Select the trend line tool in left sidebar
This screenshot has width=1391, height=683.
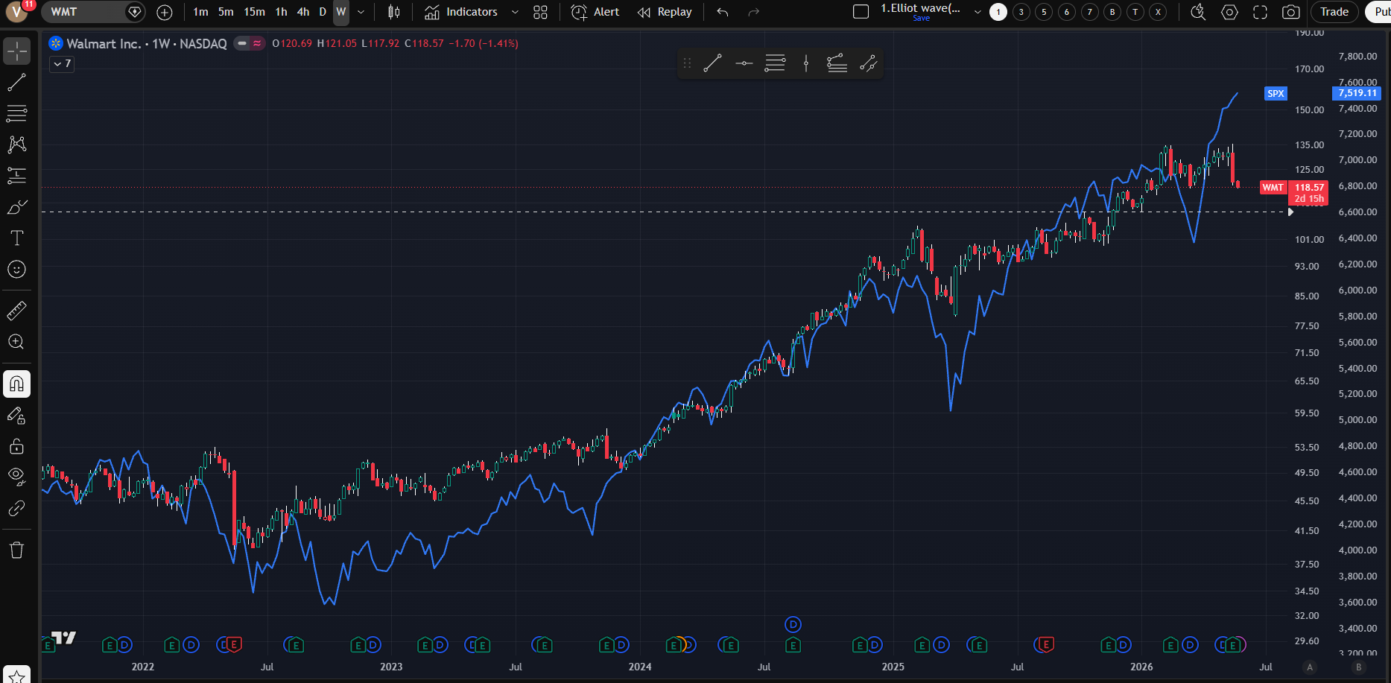click(x=16, y=83)
